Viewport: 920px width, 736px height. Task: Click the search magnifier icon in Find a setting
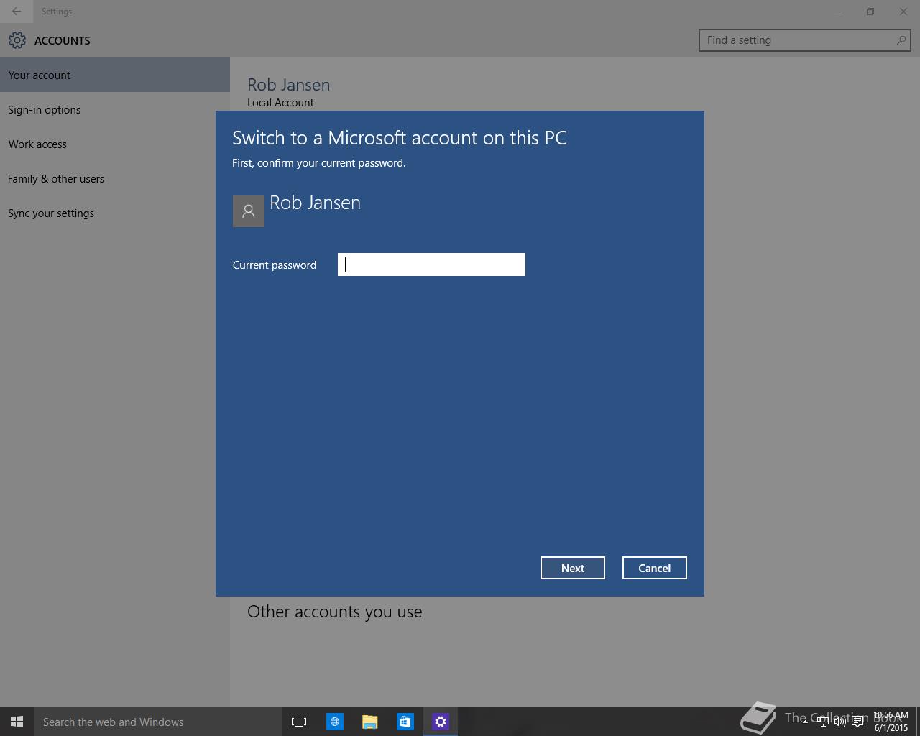(901, 40)
